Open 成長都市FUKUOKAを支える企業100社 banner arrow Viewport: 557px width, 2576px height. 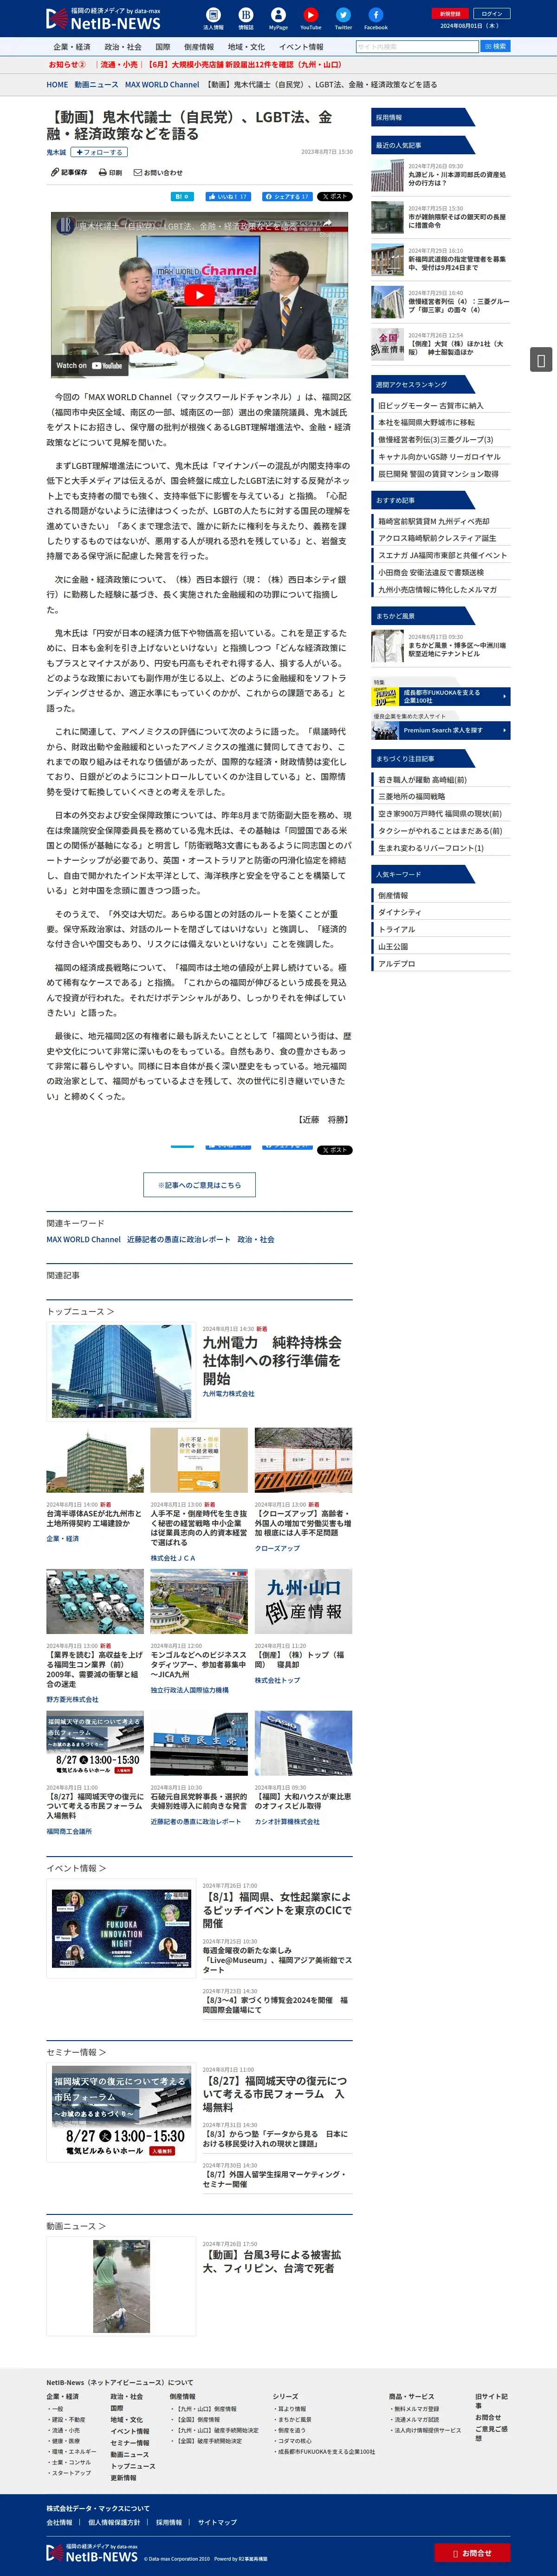pos(505,696)
